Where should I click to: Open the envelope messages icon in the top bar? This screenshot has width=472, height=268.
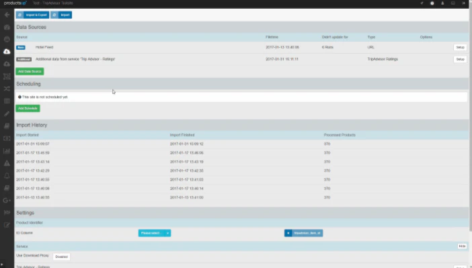pyautogui.click(x=453, y=3)
